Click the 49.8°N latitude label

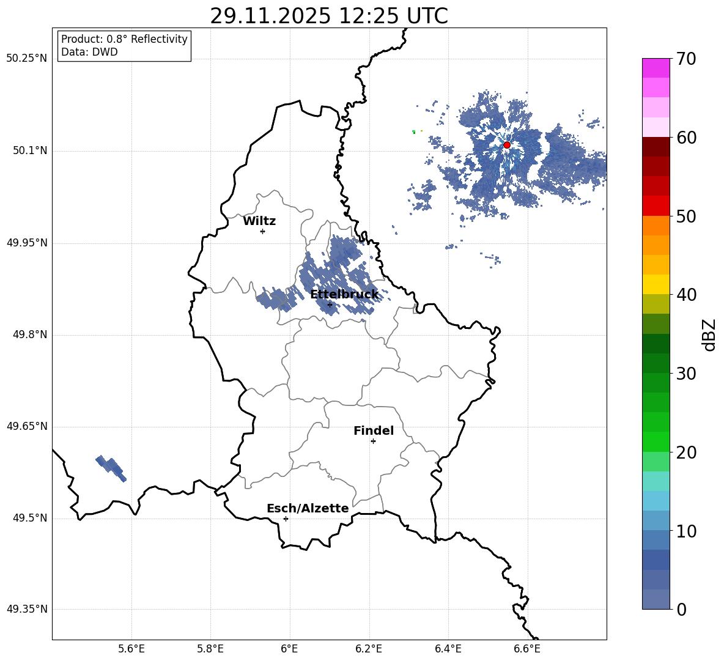click(30, 334)
